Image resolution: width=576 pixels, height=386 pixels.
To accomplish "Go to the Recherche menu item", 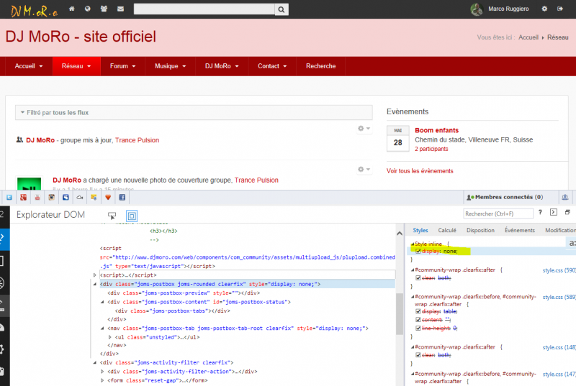I will click(320, 66).
